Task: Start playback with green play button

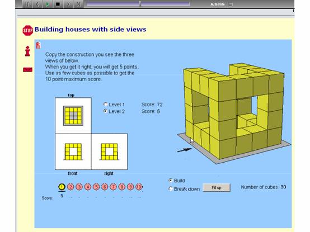Action: (48, 4)
